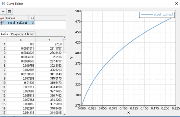Screen dimensions: 180x117
Task: Select row header 17
Action: [3, 113]
